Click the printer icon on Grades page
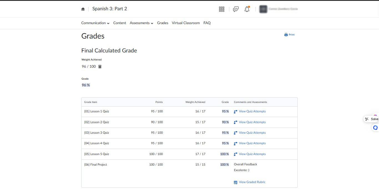The image size is (379, 195). pos(286,35)
